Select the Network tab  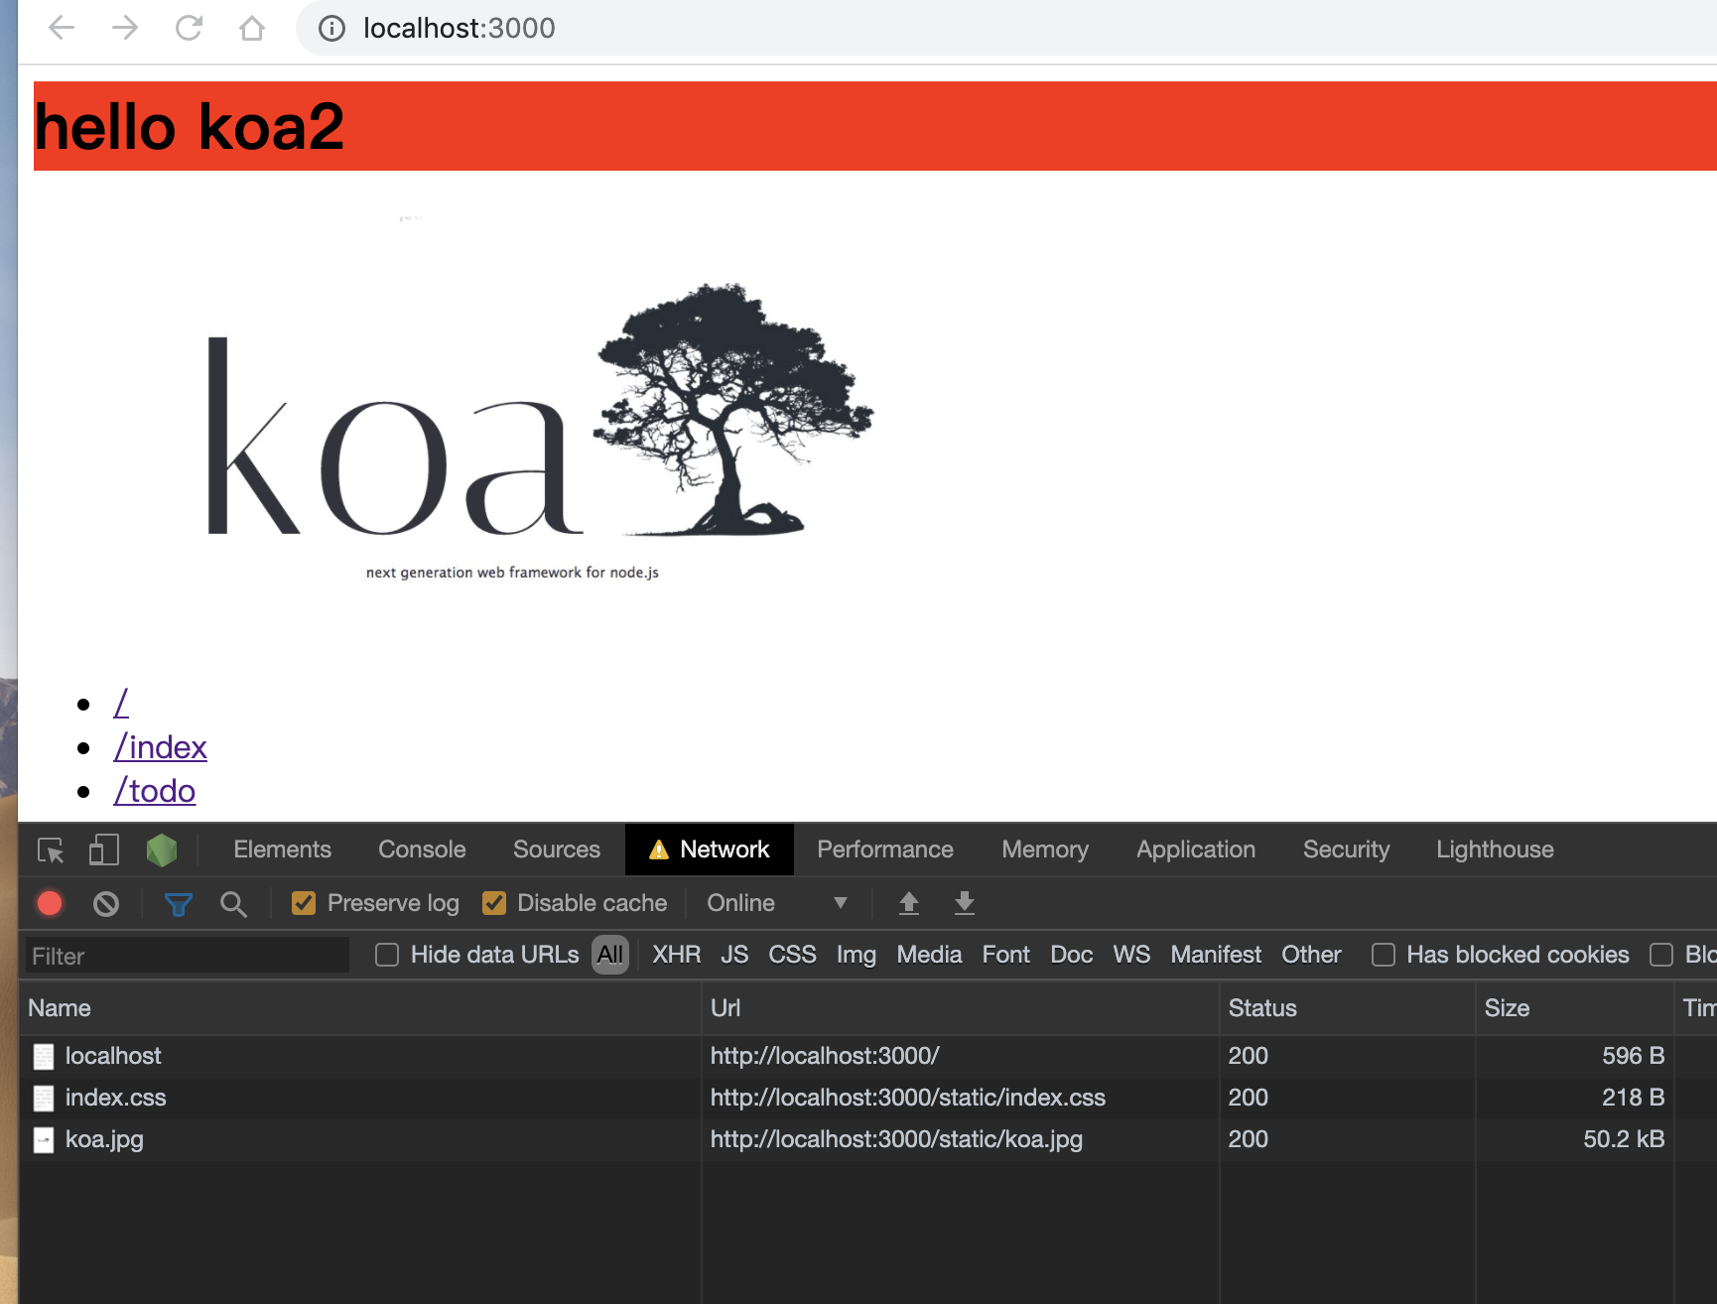tap(710, 849)
